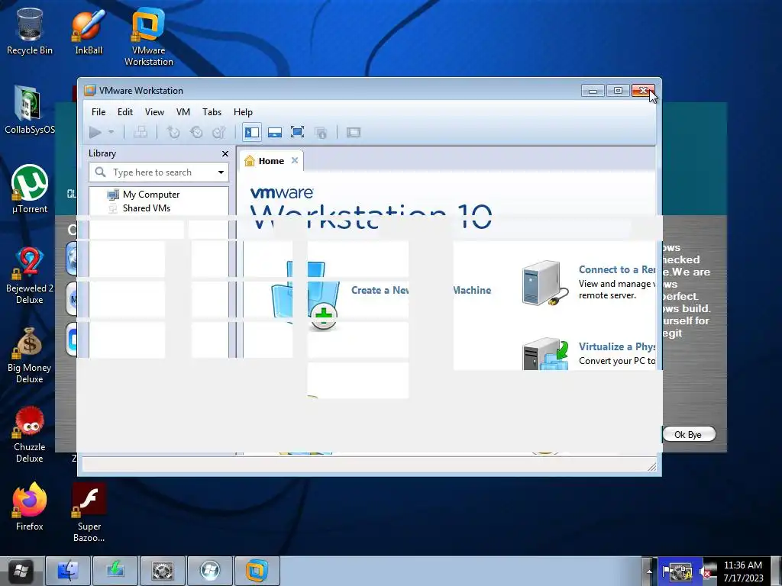Toggle the Show Library sidebar icon
The height and width of the screenshot is (586, 782).
point(252,133)
